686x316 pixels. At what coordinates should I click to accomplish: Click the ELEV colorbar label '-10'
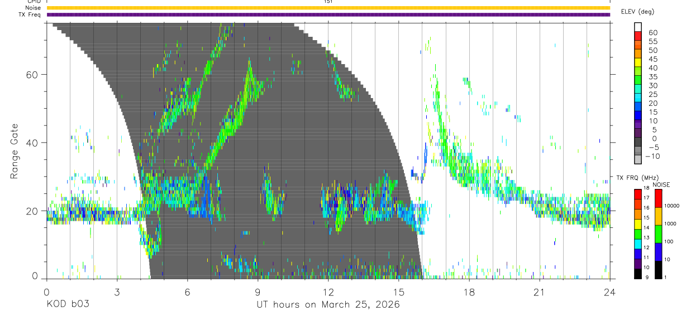point(652,156)
